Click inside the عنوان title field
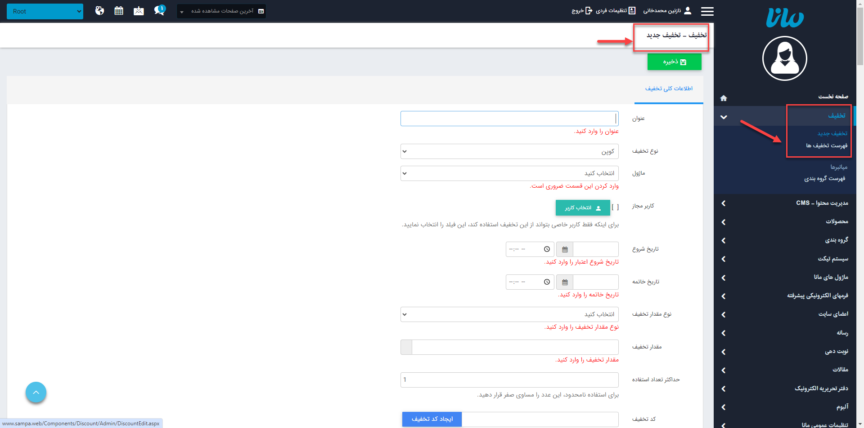This screenshot has height=428, width=864. (508, 118)
